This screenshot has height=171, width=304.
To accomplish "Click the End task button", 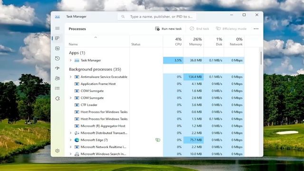I will pyautogui.click(x=199, y=28).
